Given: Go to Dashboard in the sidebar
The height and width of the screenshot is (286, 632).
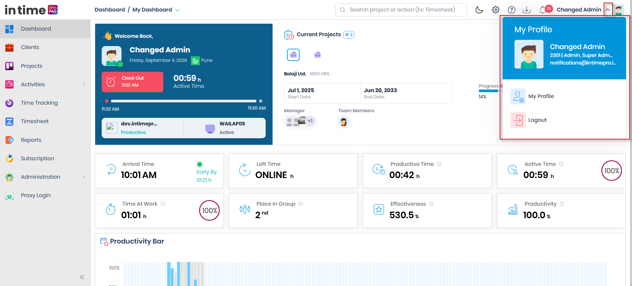Looking at the screenshot, I should [45, 29].
